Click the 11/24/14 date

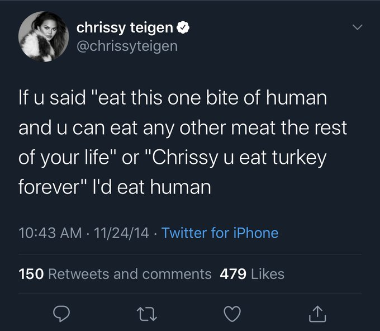click(x=121, y=232)
